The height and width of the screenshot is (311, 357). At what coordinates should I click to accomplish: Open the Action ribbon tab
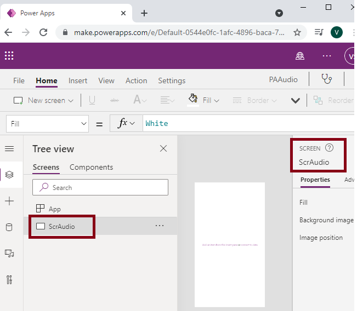[x=136, y=80]
